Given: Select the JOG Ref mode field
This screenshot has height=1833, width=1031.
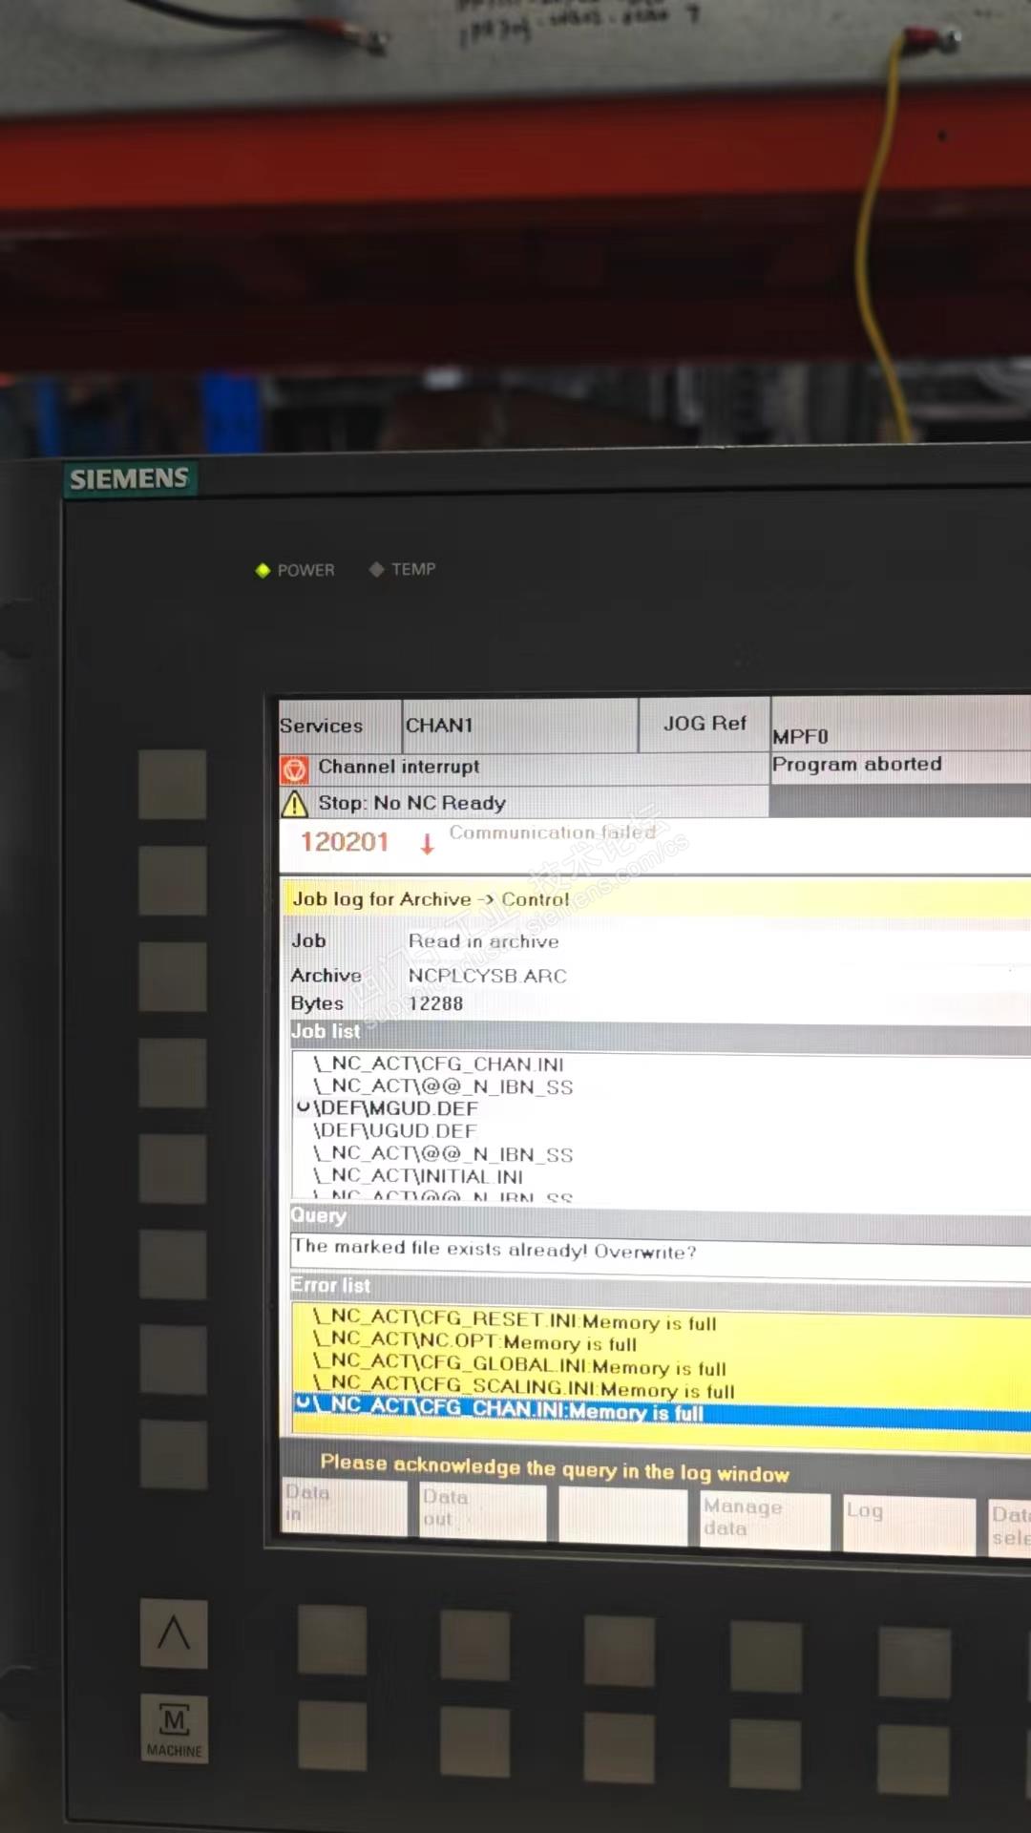Looking at the screenshot, I should [x=705, y=724].
